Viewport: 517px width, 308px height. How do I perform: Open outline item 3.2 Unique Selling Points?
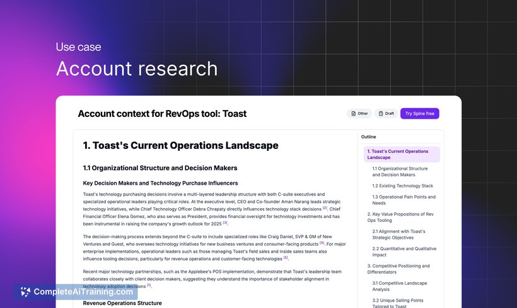coord(398,303)
